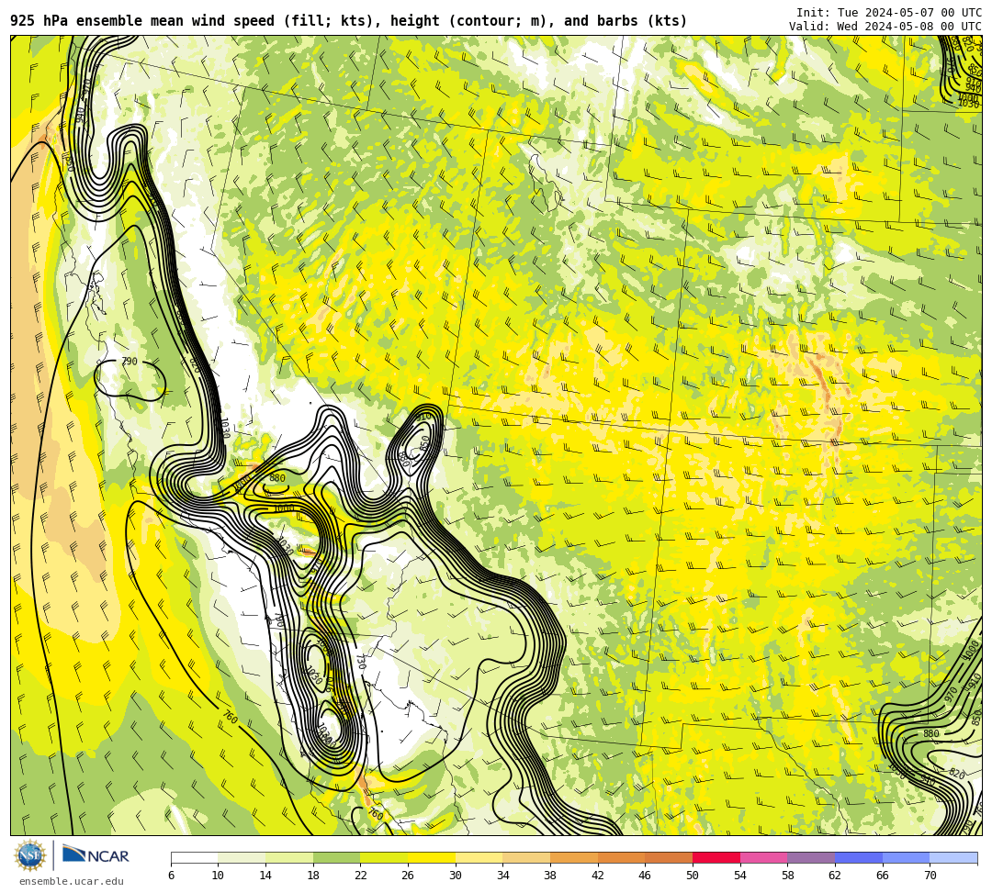The width and height of the screenshot is (992, 893).
Task: Pick the pale yellow 30–34 kts colorbar swatch
Action: [479, 857]
